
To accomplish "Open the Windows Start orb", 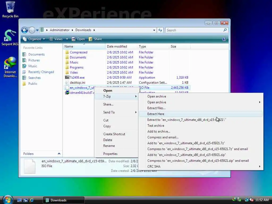I will click(8, 200).
